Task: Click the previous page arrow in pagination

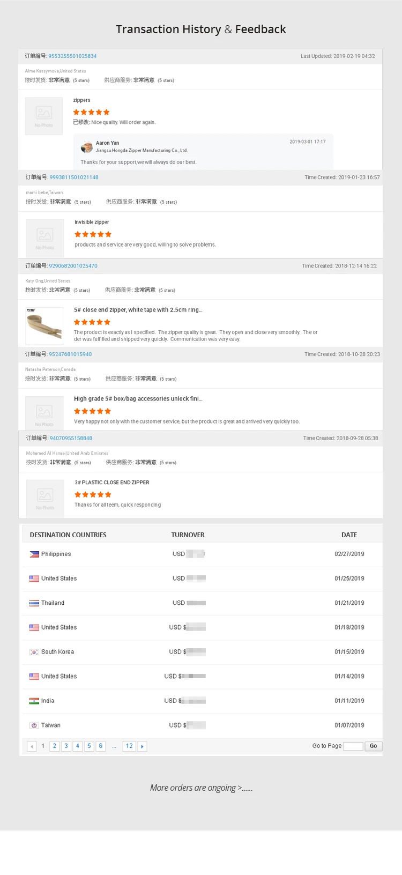Action: click(32, 746)
